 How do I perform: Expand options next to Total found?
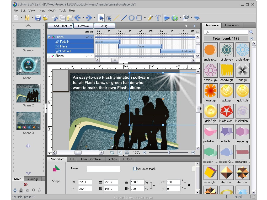coord(251,39)
